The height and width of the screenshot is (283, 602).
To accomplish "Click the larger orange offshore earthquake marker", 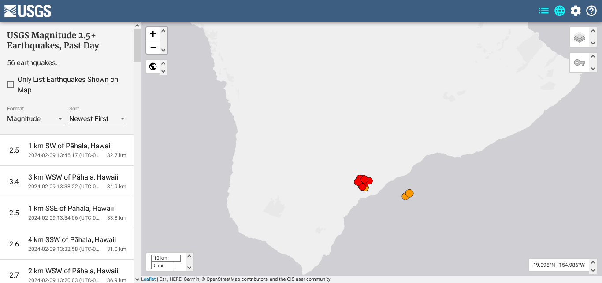I will pos(409,193).
